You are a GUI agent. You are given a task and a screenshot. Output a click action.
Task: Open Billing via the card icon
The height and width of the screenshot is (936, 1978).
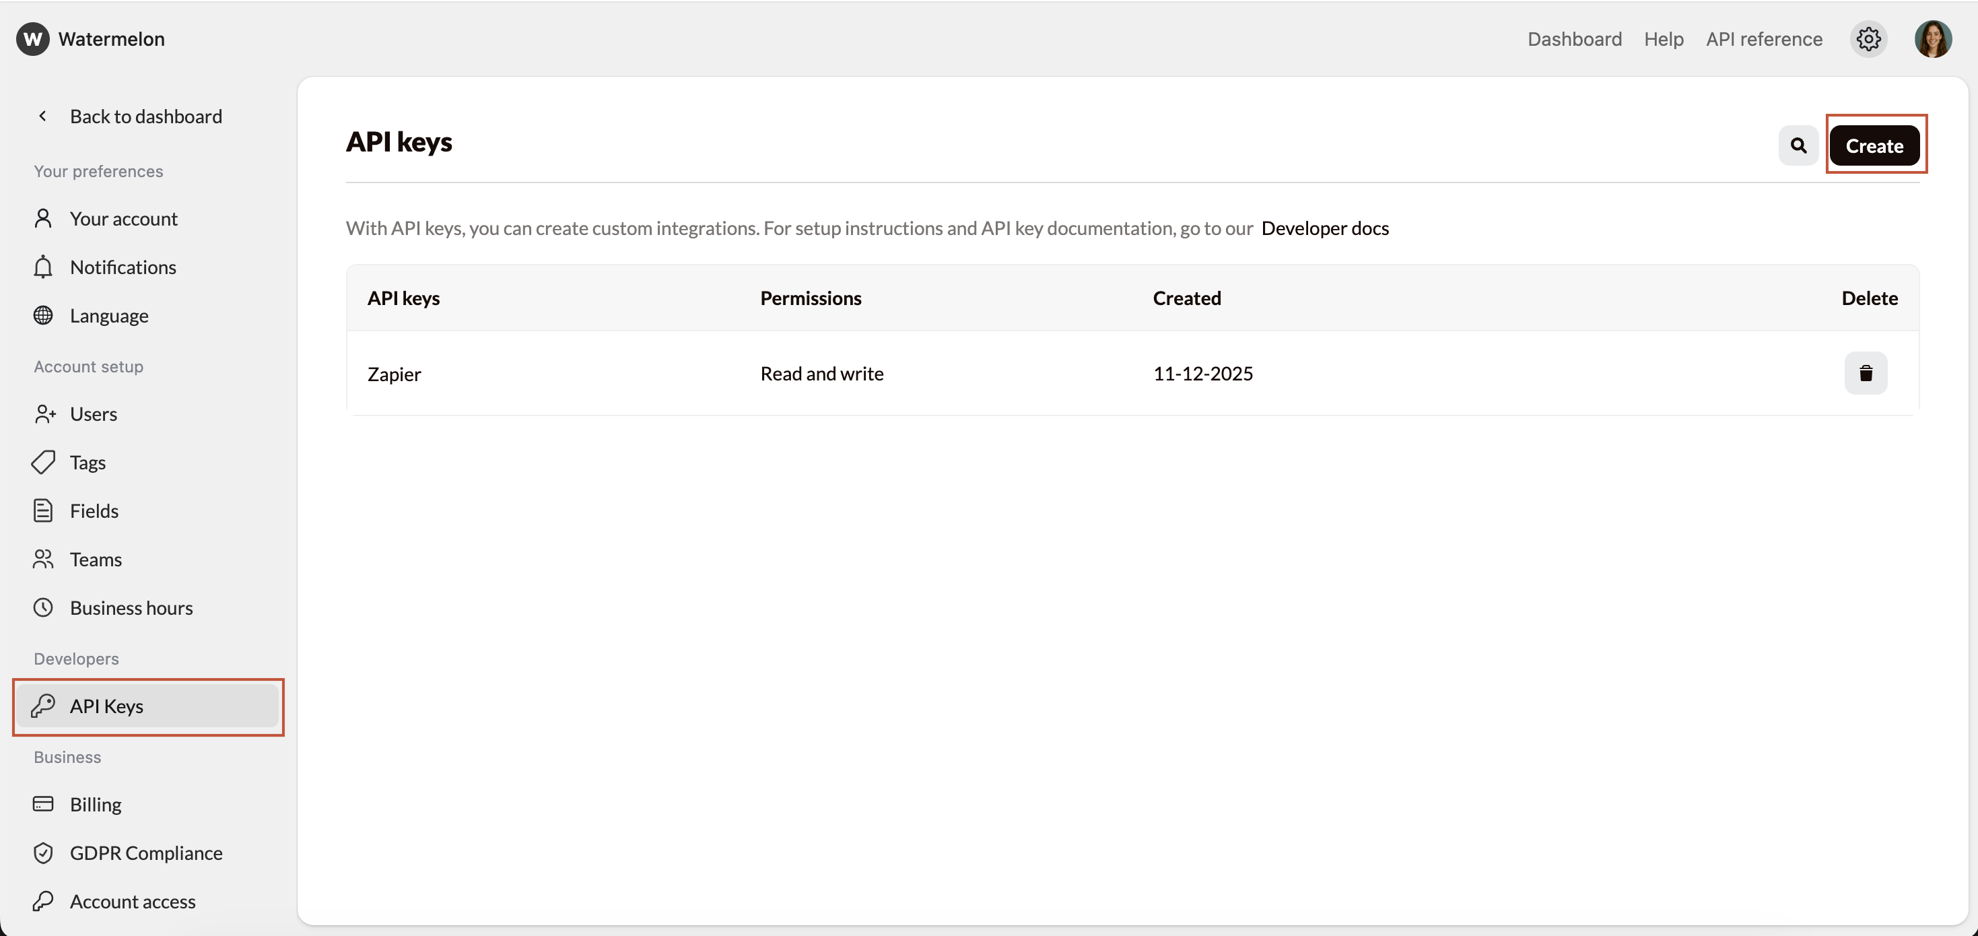coord(43,803)
